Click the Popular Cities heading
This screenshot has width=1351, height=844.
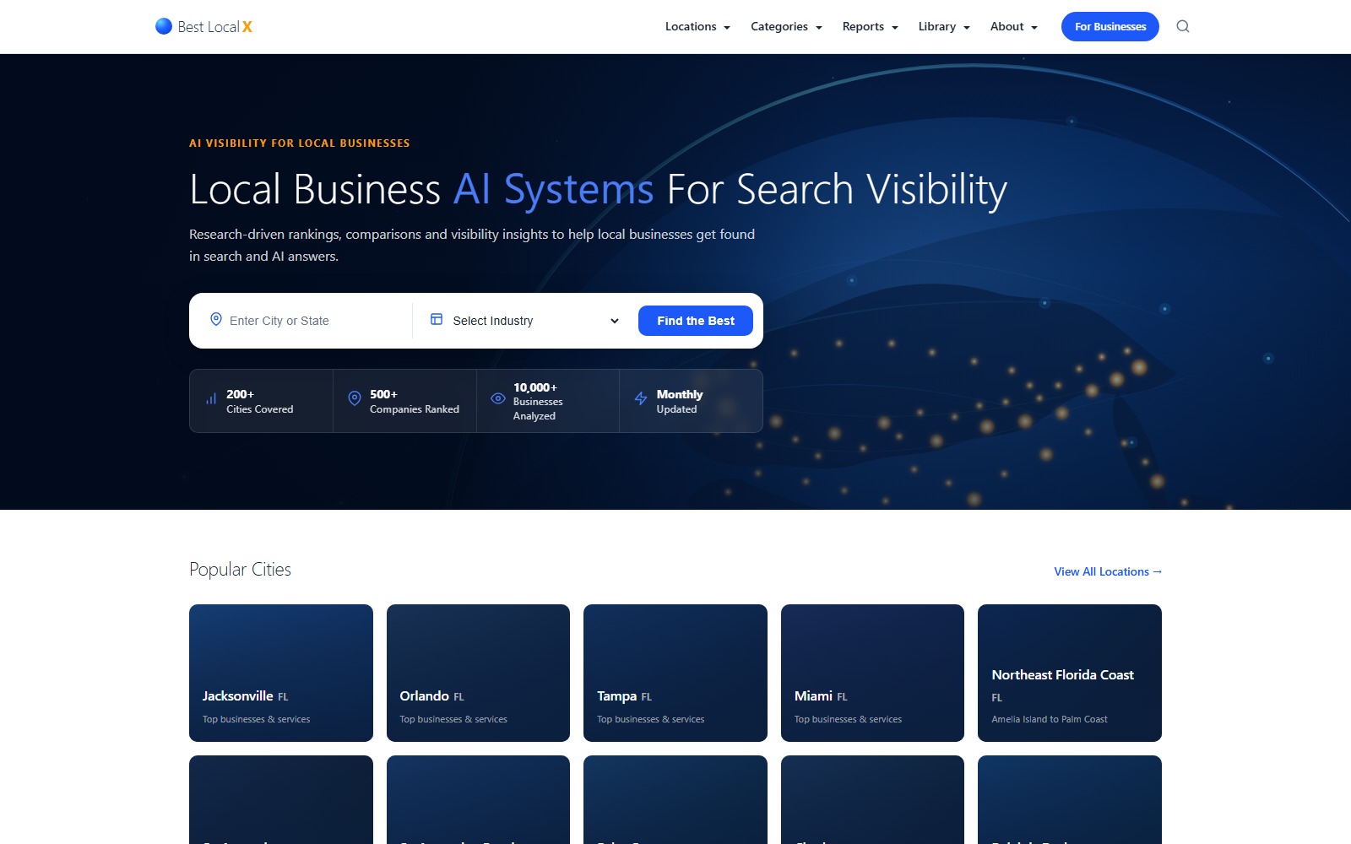point(240,570)
